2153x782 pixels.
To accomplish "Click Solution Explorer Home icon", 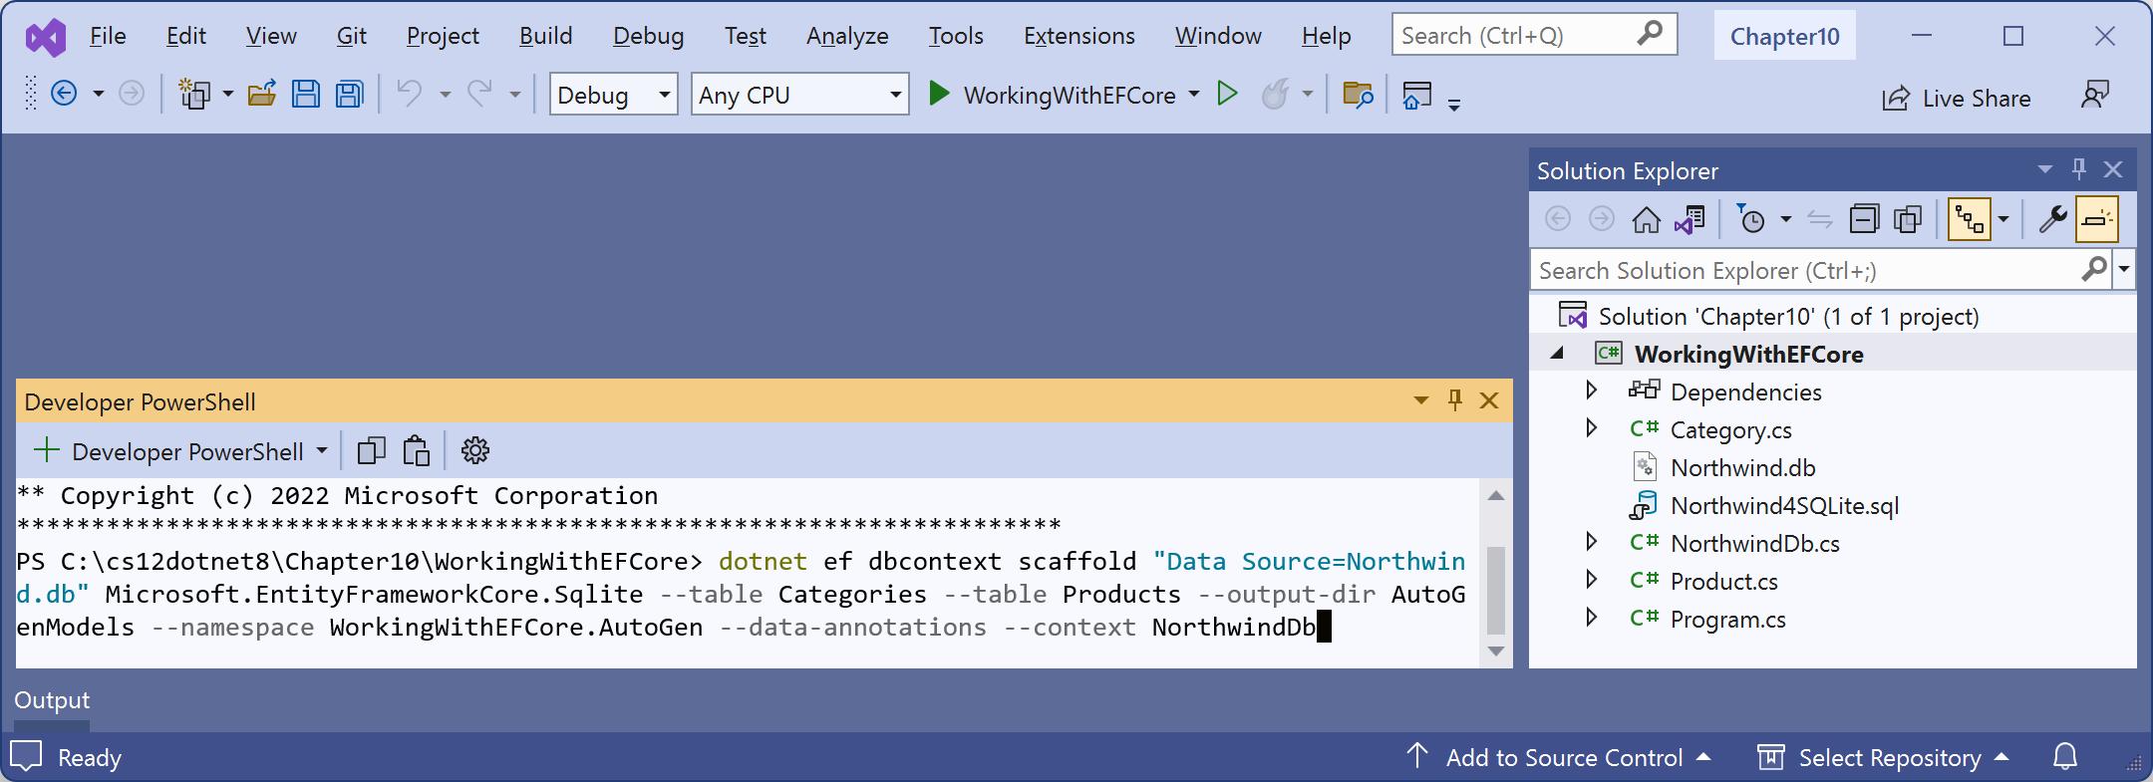I will (x=1646, y=219).
